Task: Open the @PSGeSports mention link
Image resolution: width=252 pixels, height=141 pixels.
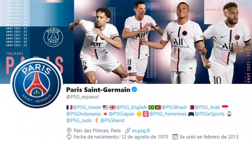Action: click(209, 114)
